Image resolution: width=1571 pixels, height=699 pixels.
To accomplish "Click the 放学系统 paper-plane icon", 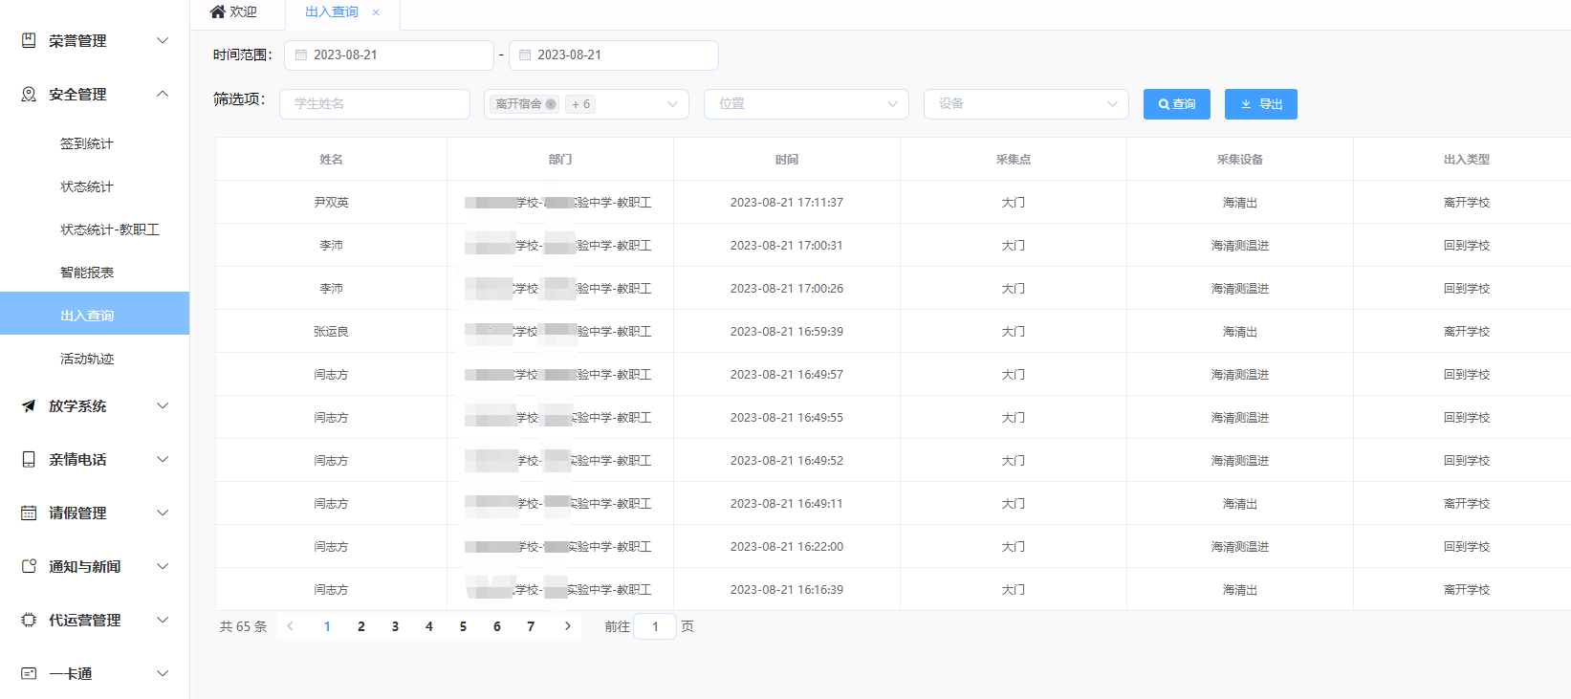I will (x=29, y=405).
